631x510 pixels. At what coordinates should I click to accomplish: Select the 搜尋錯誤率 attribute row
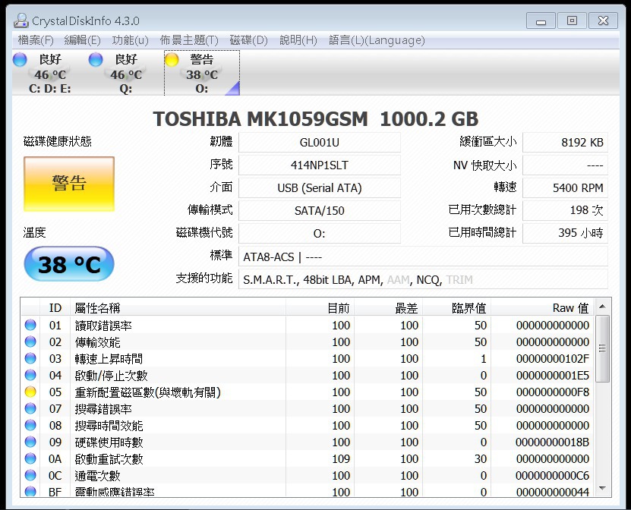(x=308, y=408)
